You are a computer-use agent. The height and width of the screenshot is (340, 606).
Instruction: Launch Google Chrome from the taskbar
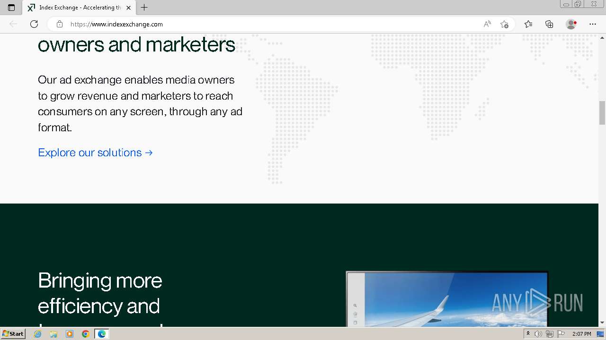[86, 334]
